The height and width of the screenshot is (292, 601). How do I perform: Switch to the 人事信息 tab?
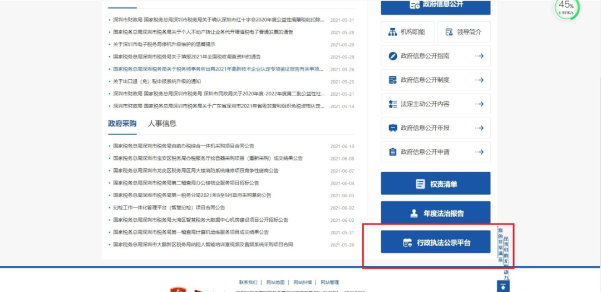point(162,124)
